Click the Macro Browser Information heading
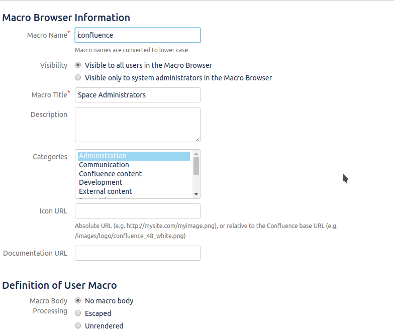Image resolution: width=394 pixels, height=334 pixels. (x=66, y=18)
